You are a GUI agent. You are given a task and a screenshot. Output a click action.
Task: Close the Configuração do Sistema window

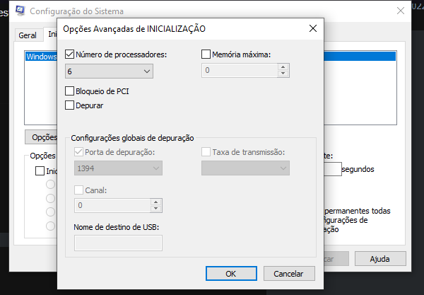pyautogui.click(x=401, y=11)
